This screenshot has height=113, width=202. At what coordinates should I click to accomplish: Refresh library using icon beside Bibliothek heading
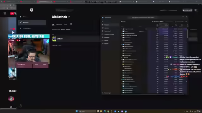click(69, 17)
